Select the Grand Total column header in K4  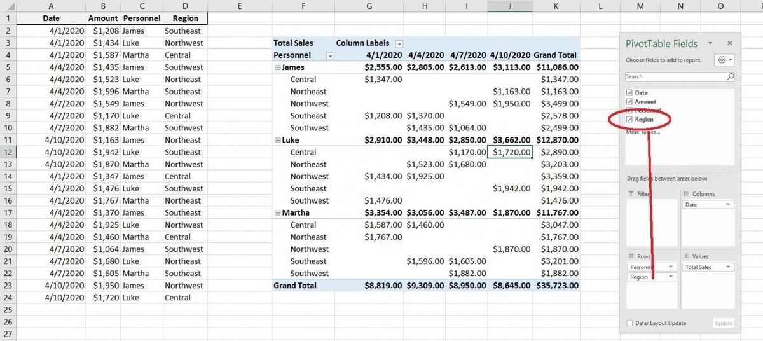pyautogui.click(x=556, y=55)
